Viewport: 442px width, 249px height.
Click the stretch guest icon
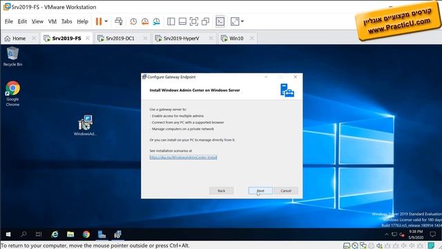click(235, 21)
